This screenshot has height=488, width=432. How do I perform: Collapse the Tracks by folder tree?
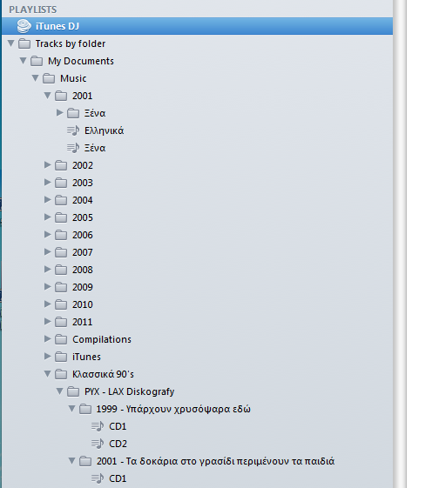pos(11,43)
